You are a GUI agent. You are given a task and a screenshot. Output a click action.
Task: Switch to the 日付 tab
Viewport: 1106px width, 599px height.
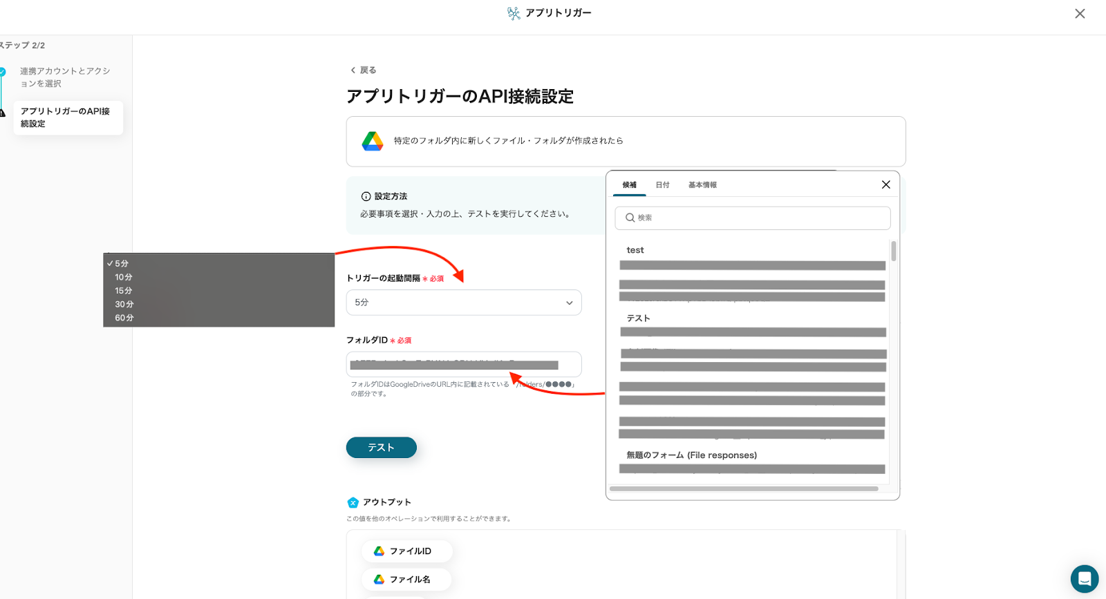(662, 185)
